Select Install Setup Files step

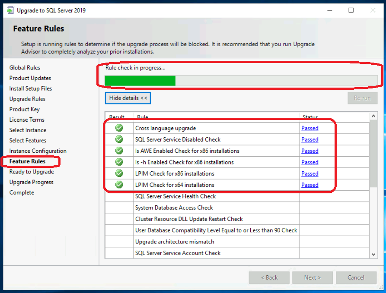tap(31, 88)
